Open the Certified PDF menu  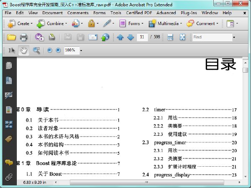pos(139,13)
